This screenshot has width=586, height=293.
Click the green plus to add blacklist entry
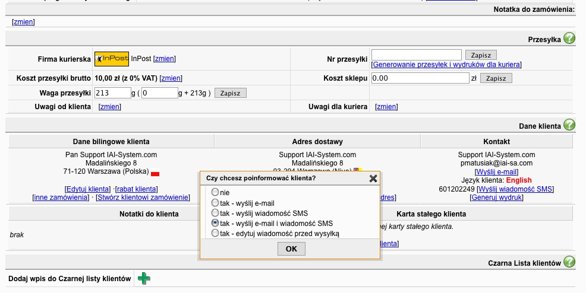point(143,278)
